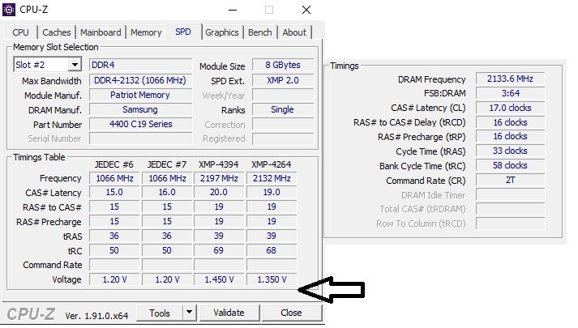578x328 pixels.
Task: Click the tRC value 69
Action: [219, 250]
